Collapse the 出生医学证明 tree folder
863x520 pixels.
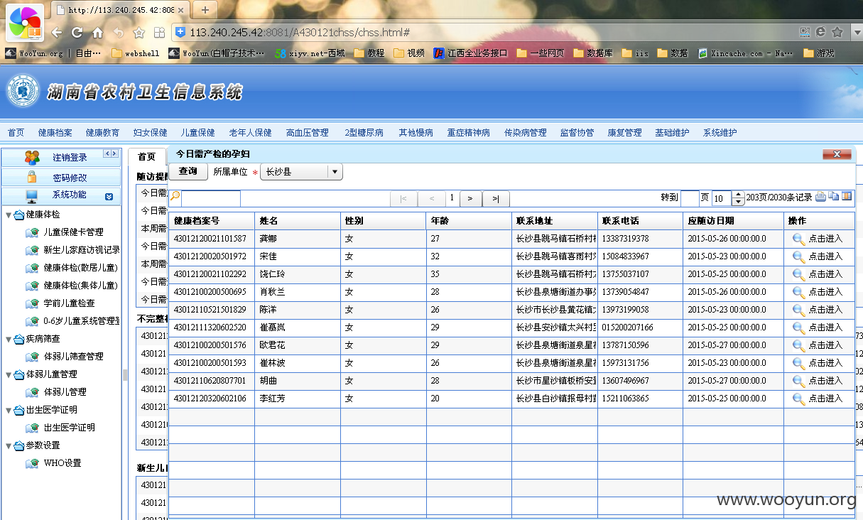click(9, 410)
